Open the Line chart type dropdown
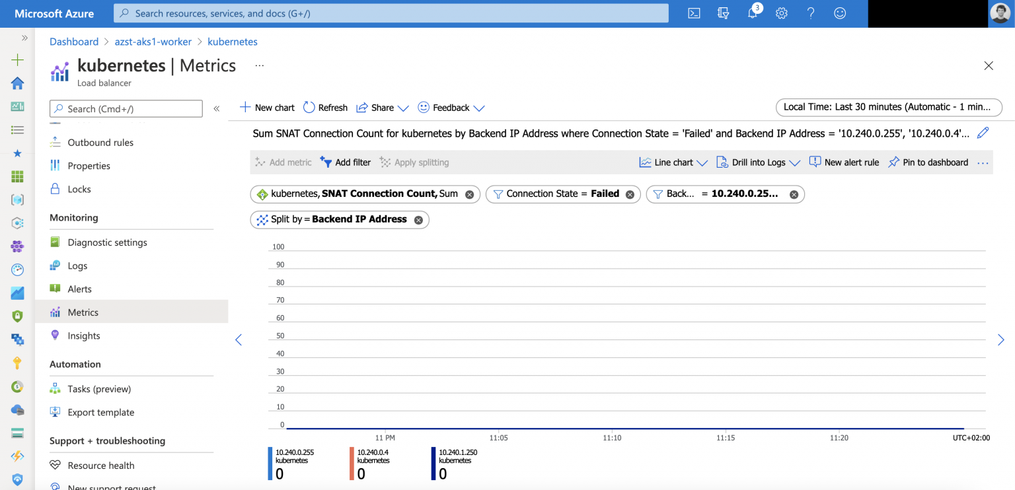The height and width of the screenshot is (490, 1015). click(x=673, y=162)
